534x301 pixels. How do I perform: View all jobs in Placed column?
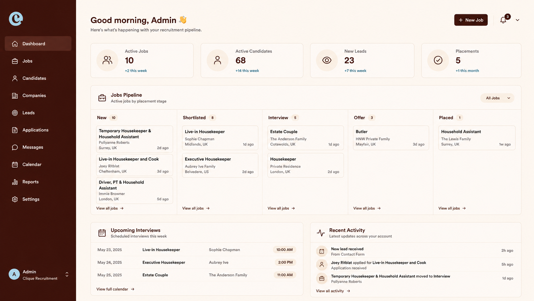[x=452, y=208]
